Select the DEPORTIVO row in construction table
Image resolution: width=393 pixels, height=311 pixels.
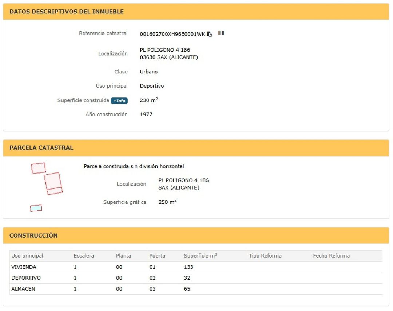196,278
